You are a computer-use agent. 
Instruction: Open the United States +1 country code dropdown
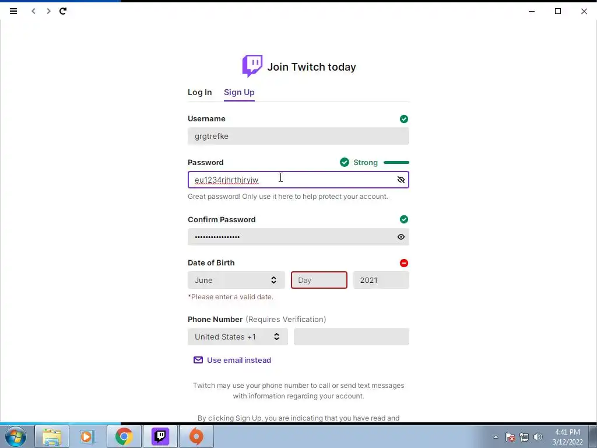pyautogui.click(x=238, y=337)
